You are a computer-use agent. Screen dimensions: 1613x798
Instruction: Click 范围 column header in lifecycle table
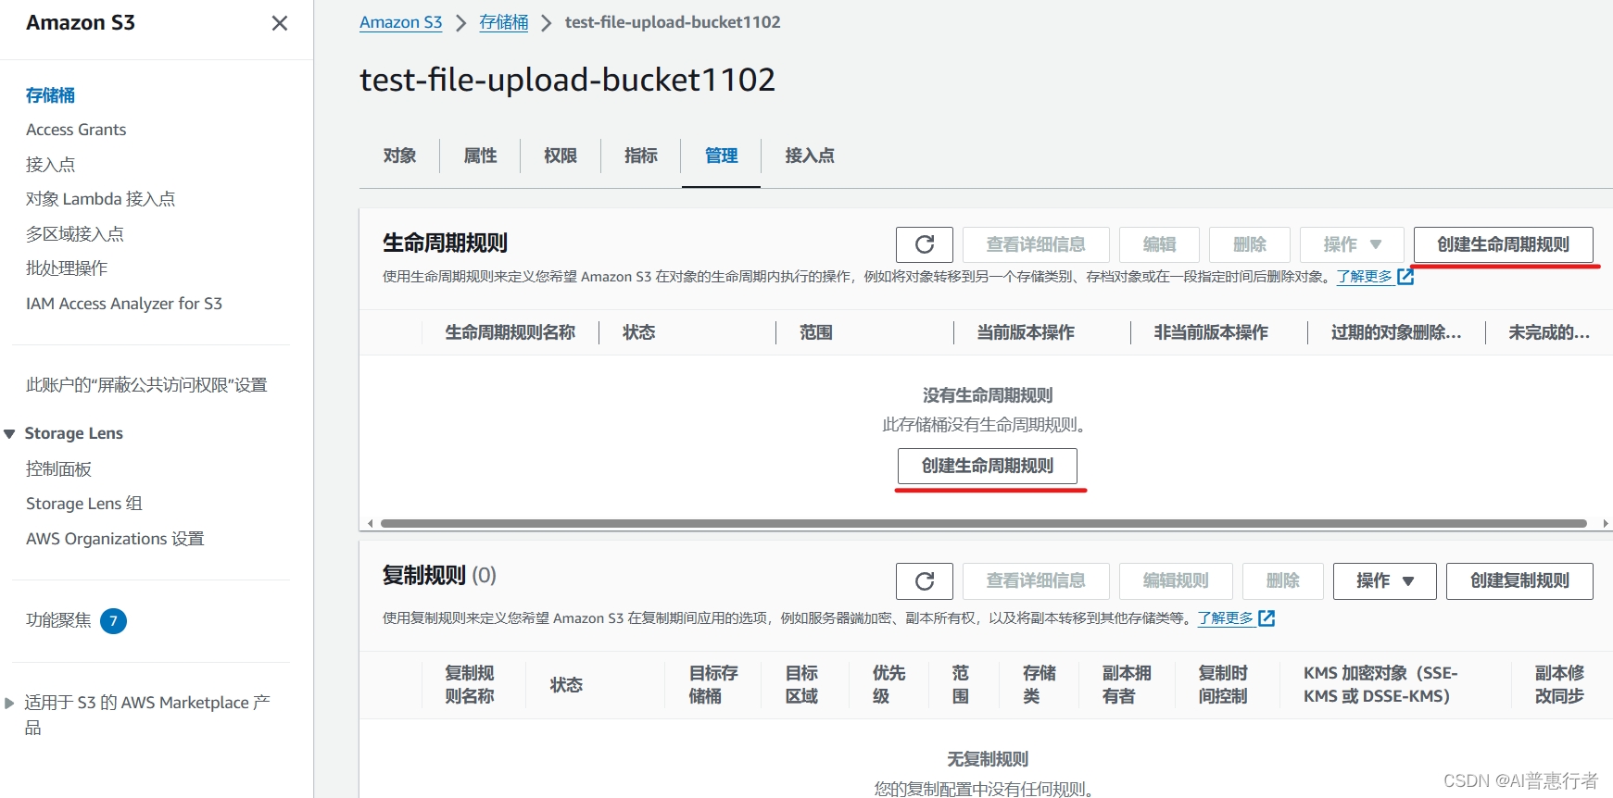(x=815, y=332)
